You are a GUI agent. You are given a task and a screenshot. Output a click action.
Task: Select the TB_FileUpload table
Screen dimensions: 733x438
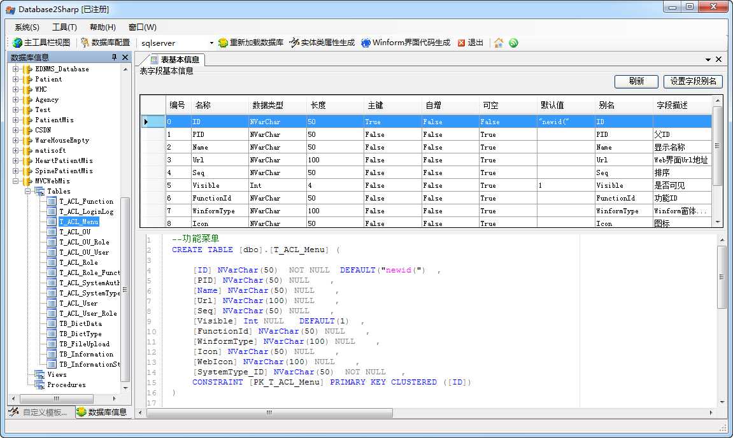pos(84,344)
